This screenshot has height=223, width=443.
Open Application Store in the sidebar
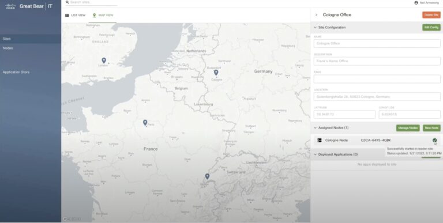(16, 72)
